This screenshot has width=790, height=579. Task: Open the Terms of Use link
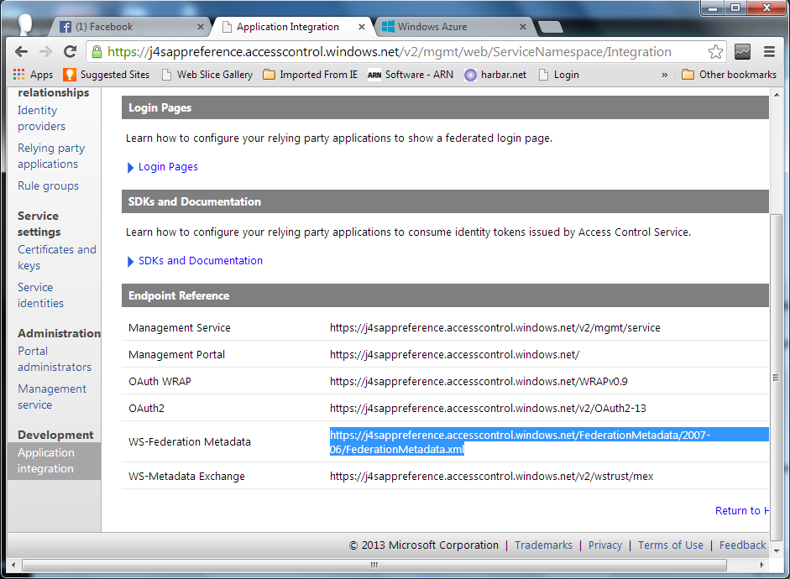click(x=670, y=545)
